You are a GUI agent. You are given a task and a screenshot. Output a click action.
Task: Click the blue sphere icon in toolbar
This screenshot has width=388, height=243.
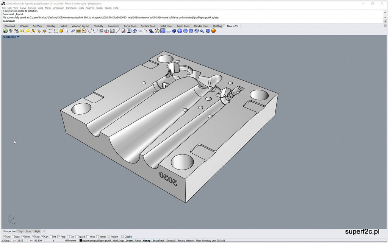[180, 31]
